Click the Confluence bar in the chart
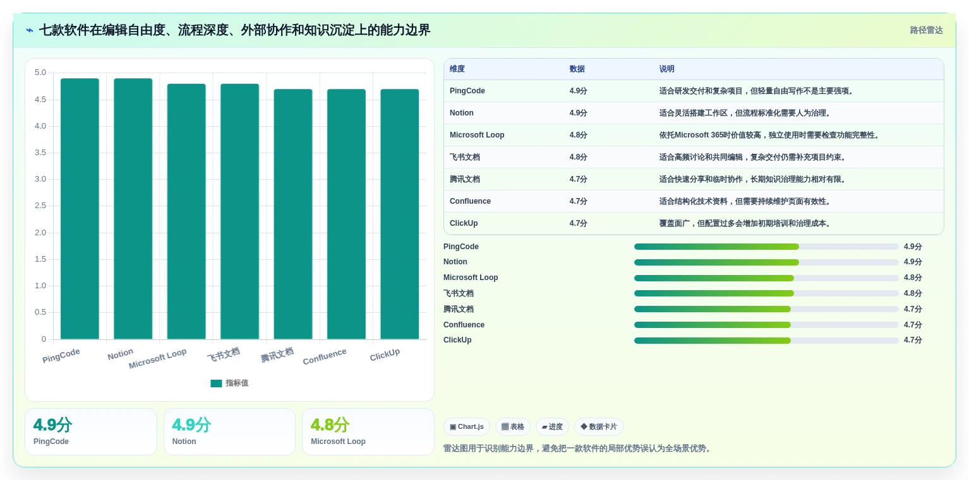Image resolution: width=969 pixels, height=480 pixels. (346, 214)
